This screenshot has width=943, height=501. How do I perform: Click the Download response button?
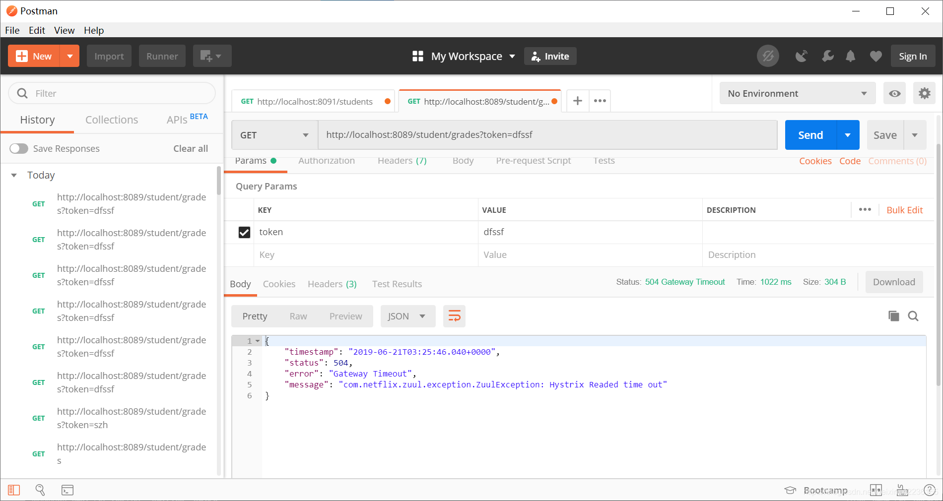pos(894,282)
